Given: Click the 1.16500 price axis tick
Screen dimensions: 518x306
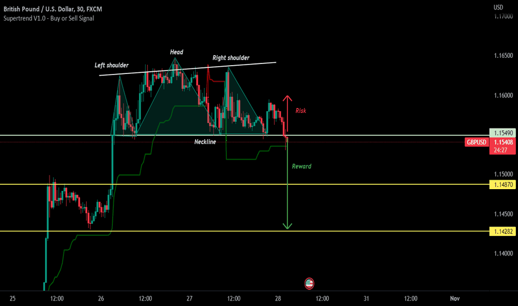Looking at the screenshot, I should click(504, 56).
